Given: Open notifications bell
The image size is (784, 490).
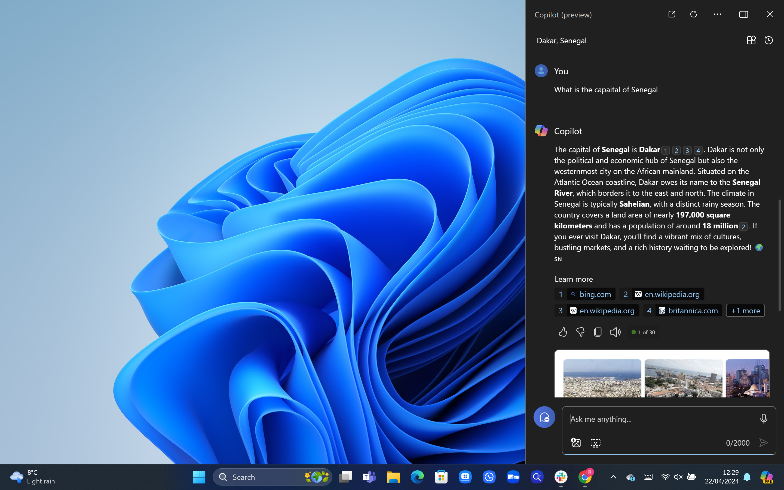Looking at the screenshot, I should click(747, 477).
